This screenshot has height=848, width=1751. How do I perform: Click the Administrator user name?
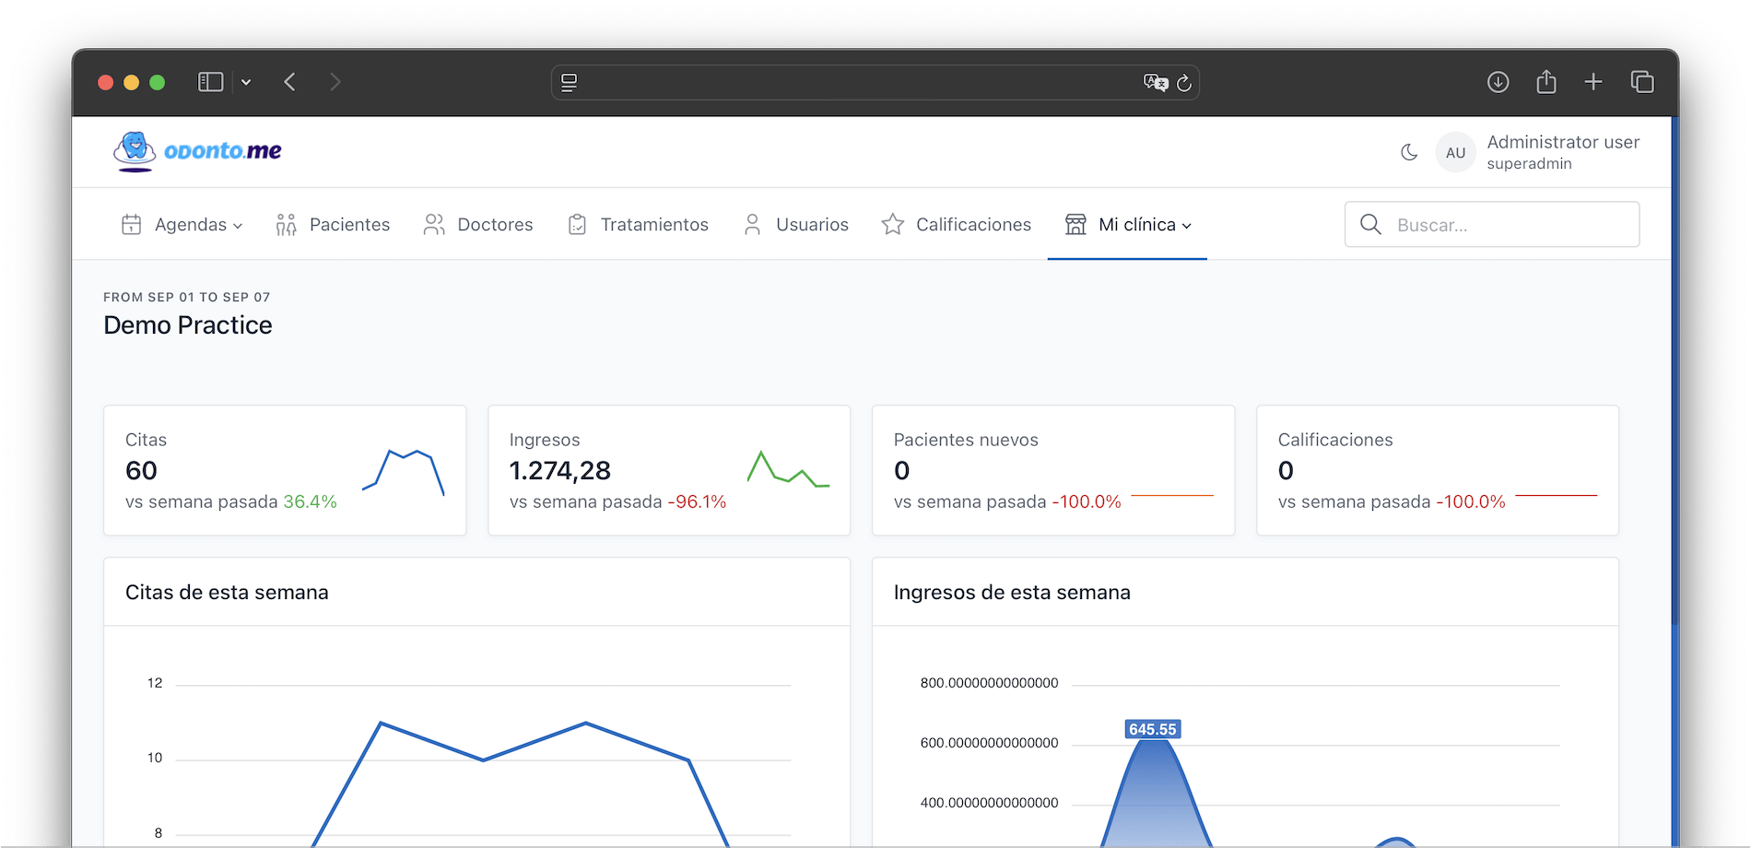pyautogui.click(x=1563, y=142)
